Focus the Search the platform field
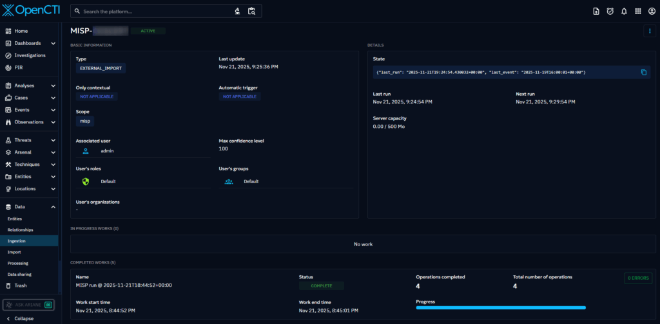This screenshot has width=660, height=324. (x=155, y=12)
